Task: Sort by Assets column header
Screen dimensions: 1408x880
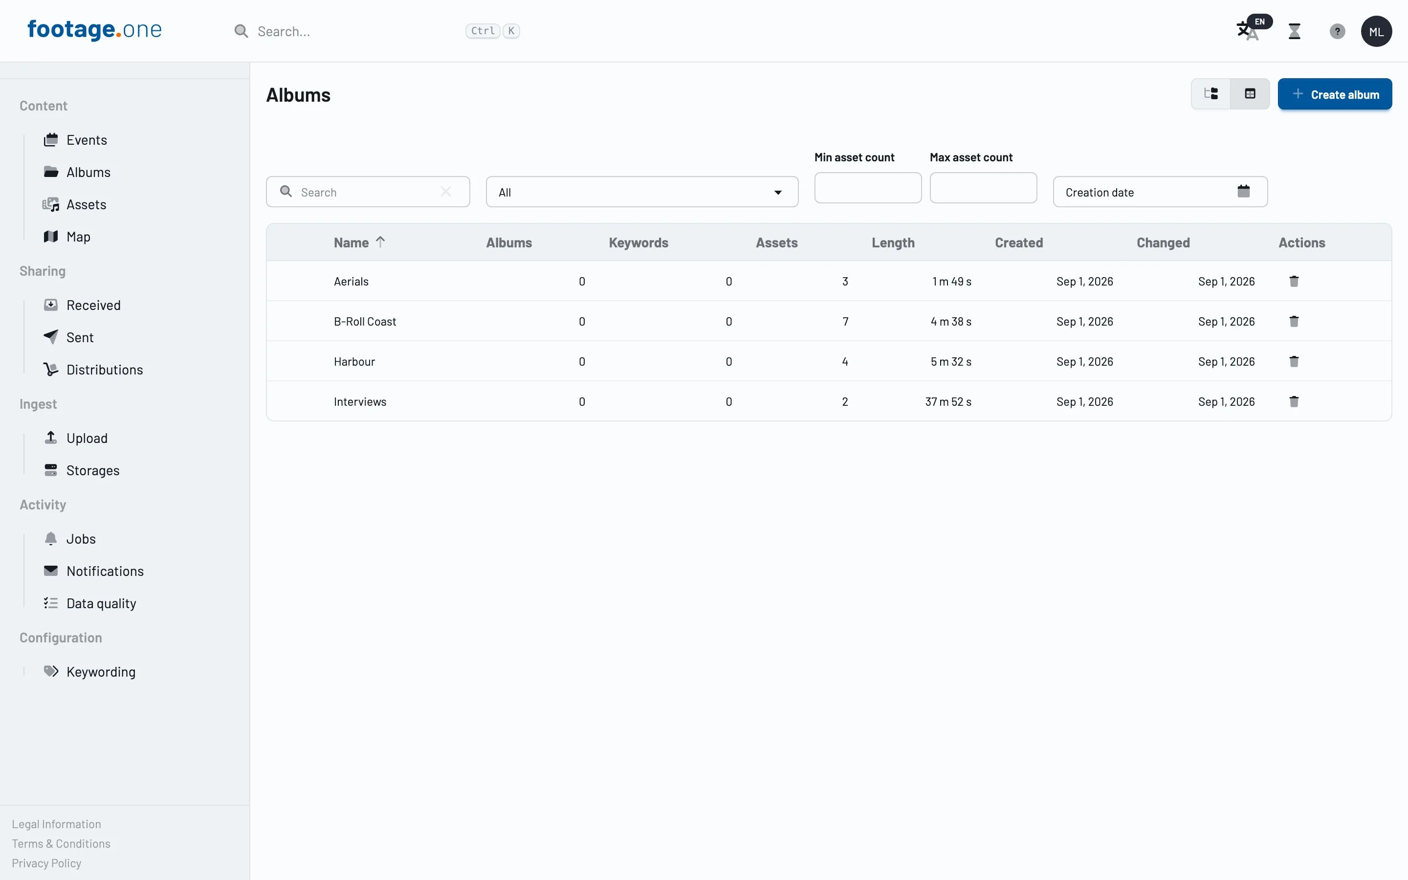Action: tap(776, 242)
